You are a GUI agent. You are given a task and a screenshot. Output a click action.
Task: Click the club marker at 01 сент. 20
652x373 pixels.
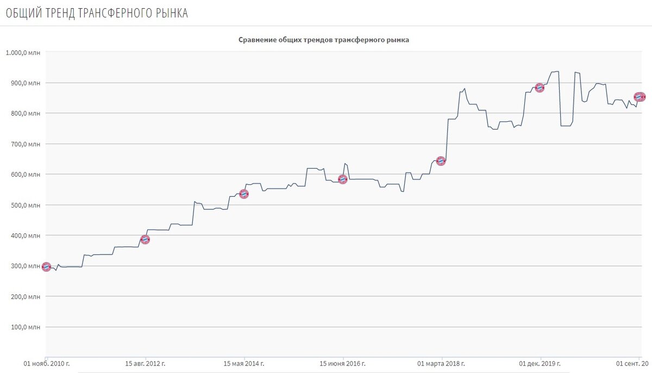(x=640, y=97)
